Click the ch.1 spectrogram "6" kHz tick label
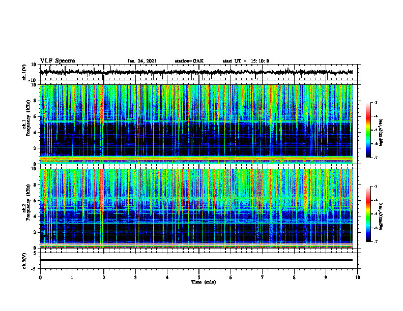The width and height of the screenshot is (403, 311). (x=36, y=116)
